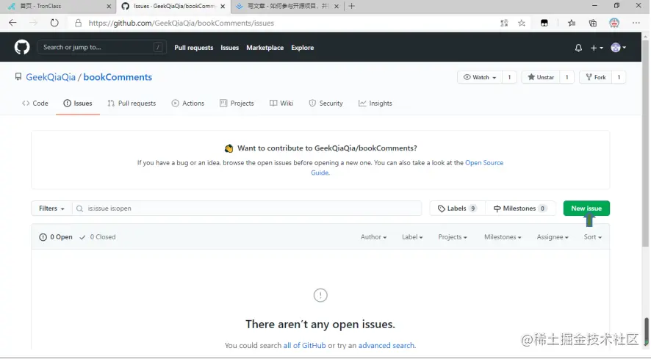Expand the plus create-new menu
The width and height of the screenshot is (651, 359).
point(597,48)
